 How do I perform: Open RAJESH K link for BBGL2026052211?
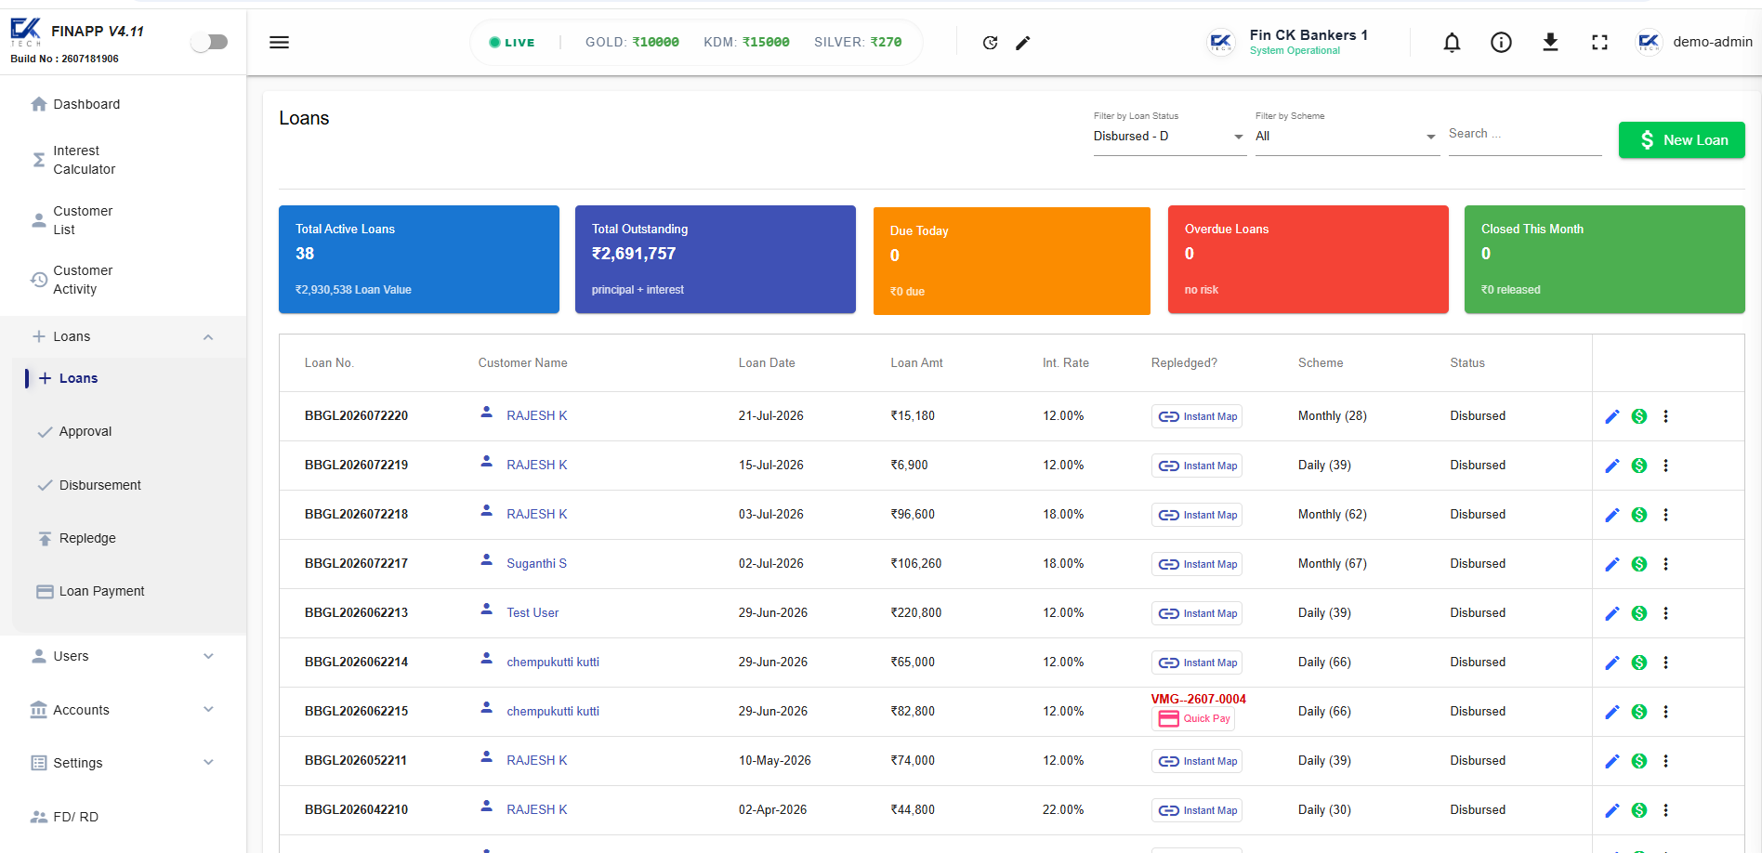click(536, 760)
